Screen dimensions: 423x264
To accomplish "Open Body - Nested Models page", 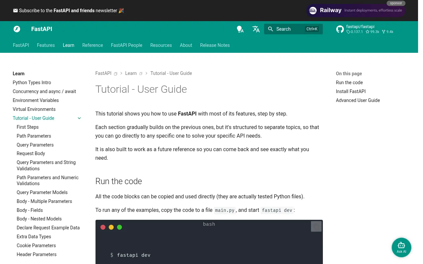I will [39, 219].
